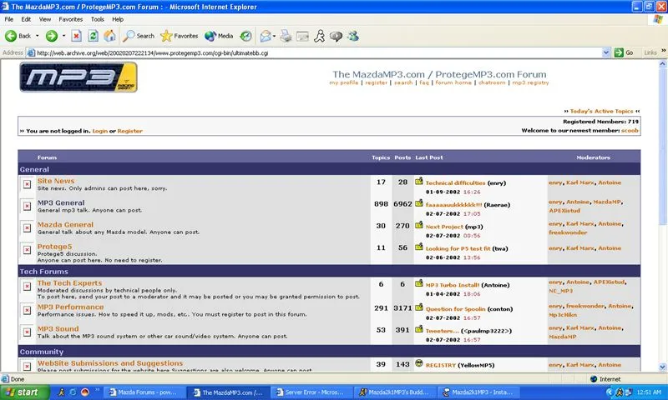Click the Site News forum status icon

pos(27,184)
